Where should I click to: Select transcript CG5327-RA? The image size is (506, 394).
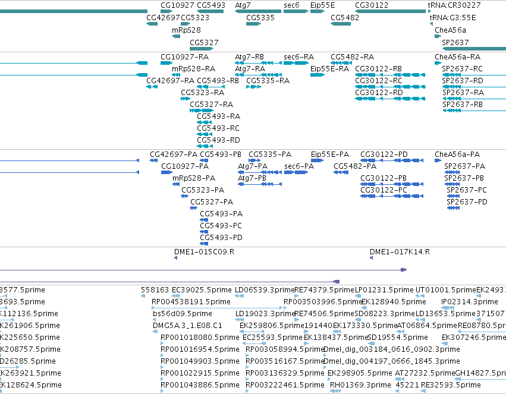(x=211, y=105)
